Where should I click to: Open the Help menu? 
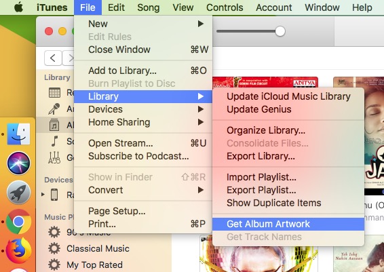pos(362,7)
